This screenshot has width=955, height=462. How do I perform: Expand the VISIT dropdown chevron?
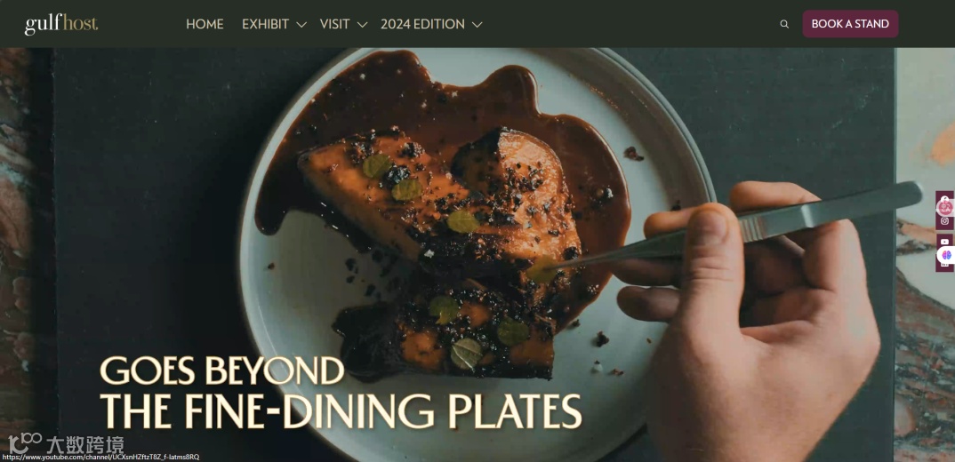(362, 25)
